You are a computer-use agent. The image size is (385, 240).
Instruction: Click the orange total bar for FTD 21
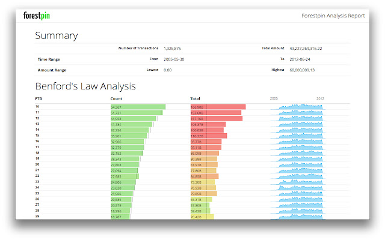point(203,170)
